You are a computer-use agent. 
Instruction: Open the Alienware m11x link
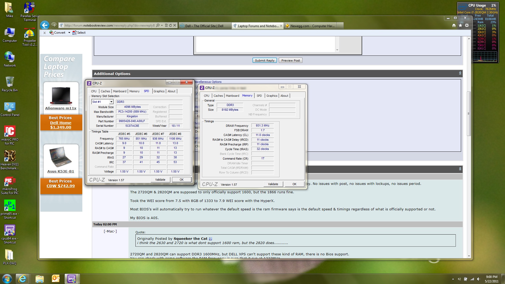[x=61, y=108]
